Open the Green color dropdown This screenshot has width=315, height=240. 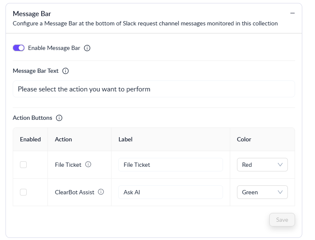click(x=262, y=192)
